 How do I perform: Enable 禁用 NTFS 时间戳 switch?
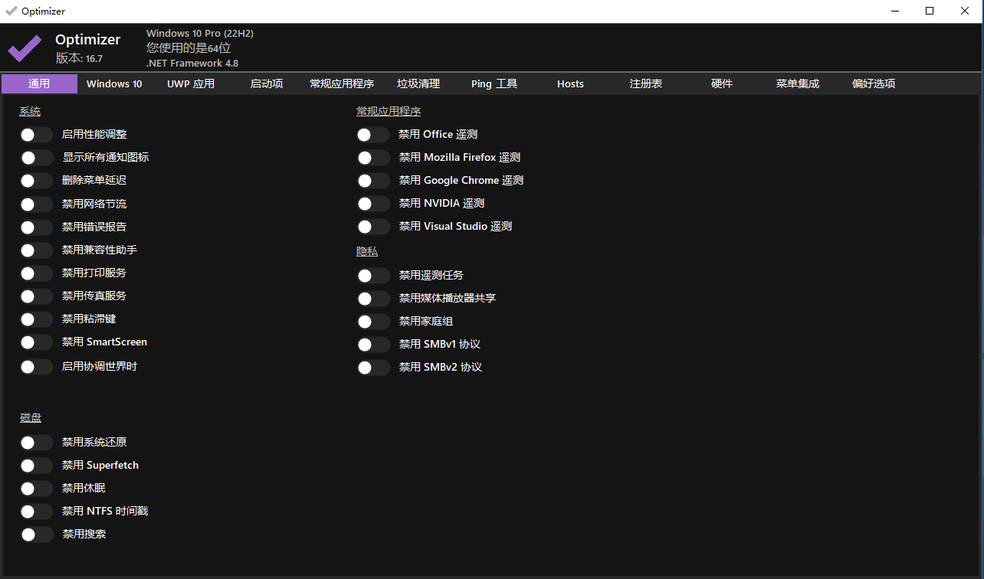tap(37, 512)
